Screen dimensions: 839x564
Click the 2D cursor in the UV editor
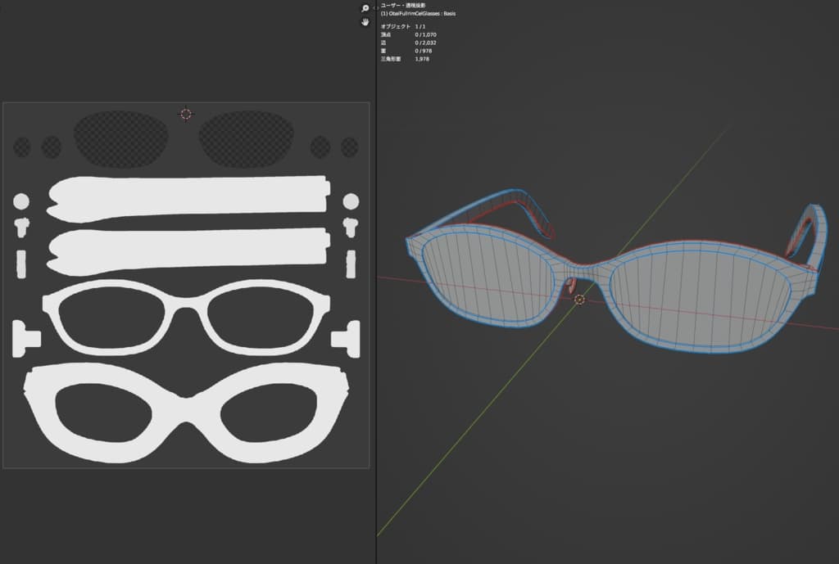(x=186, y=114)
